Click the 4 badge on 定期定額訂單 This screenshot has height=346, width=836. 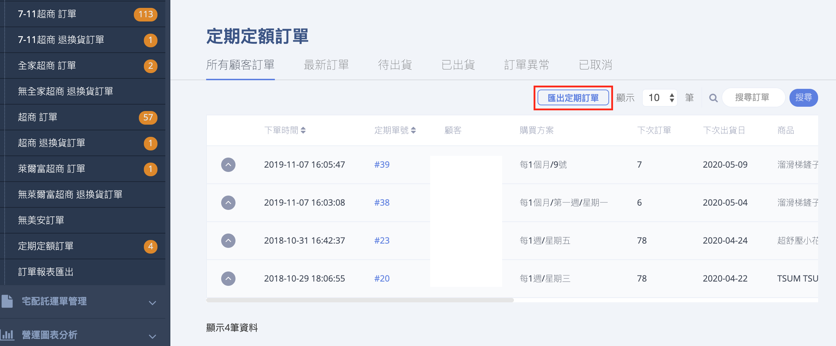(x=151, y=246)
